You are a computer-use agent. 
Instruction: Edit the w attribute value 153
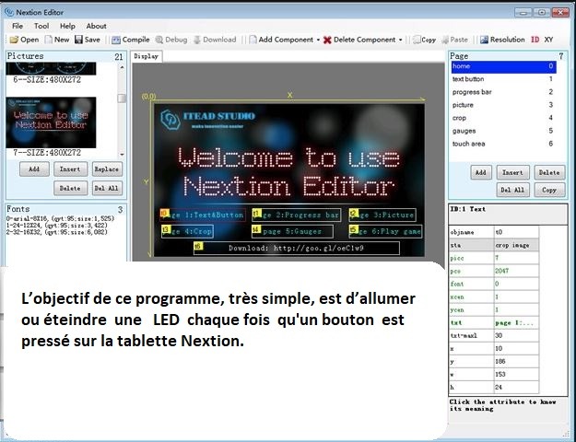point(516,374)
